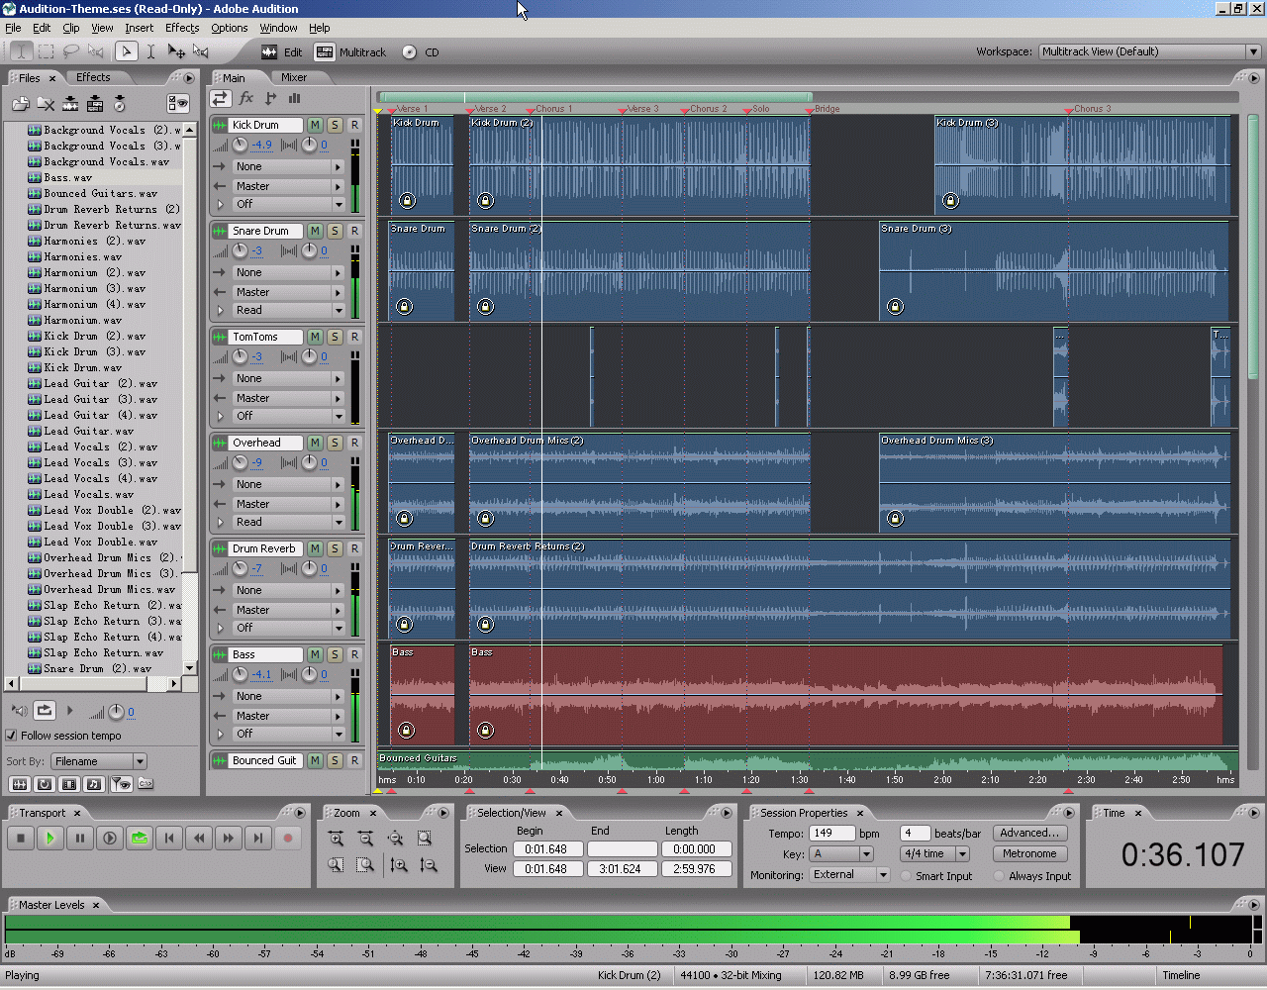Click the Record button in Transport
The height and width of the screenshot is (990, 1267).
288,839
